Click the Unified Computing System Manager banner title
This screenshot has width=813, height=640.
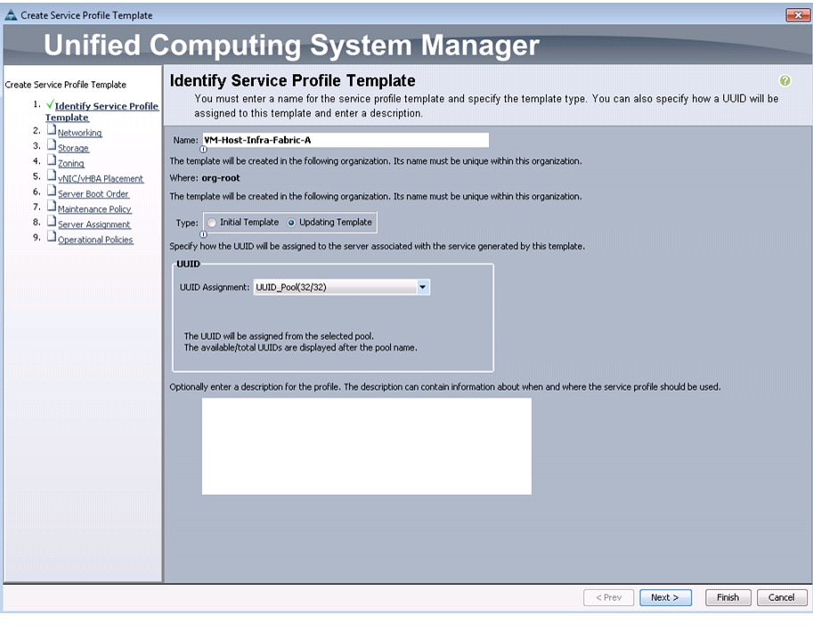pos(291,45)
